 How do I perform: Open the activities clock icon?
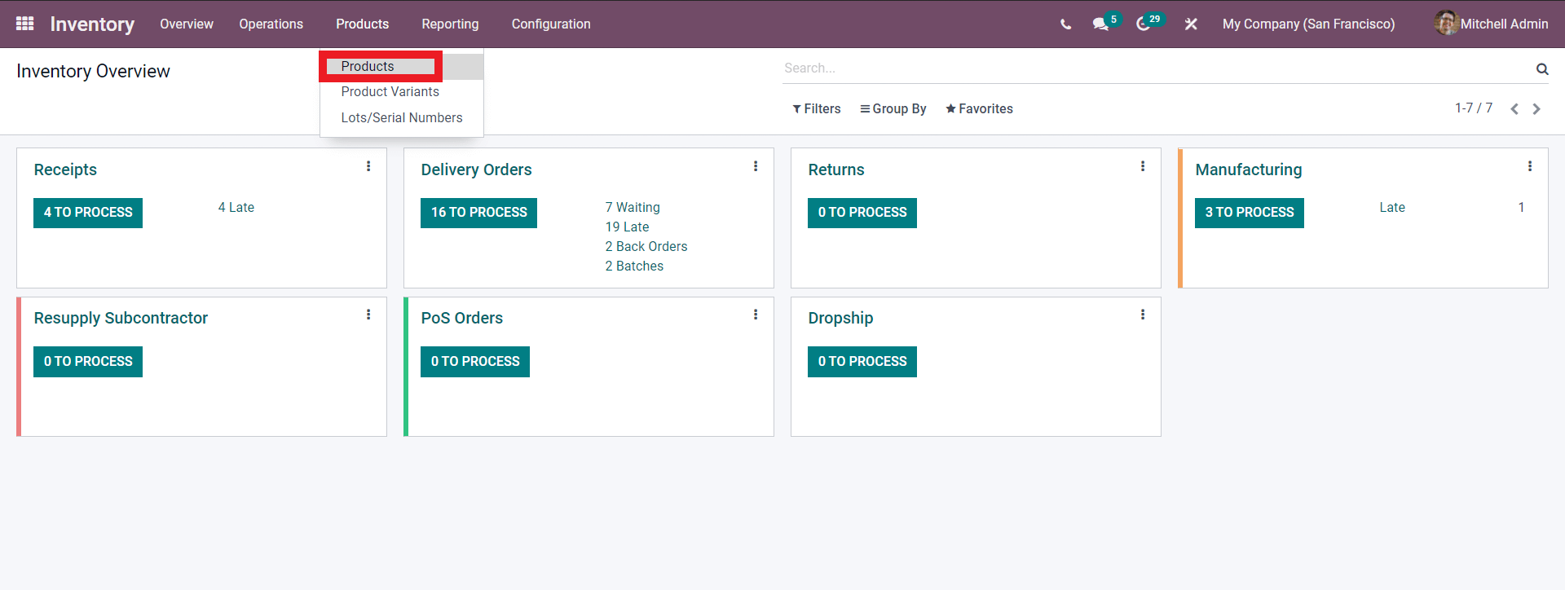(1144, 24)
